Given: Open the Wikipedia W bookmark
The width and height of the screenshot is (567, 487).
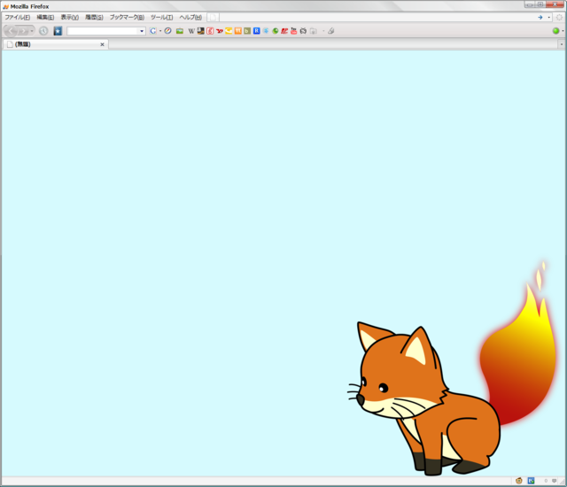Looking at the screenshot, I should tap(191, 31).
